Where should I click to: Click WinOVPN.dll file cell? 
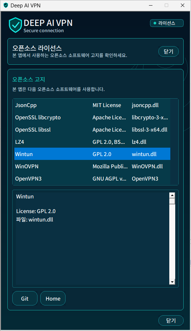click(148, 166)
